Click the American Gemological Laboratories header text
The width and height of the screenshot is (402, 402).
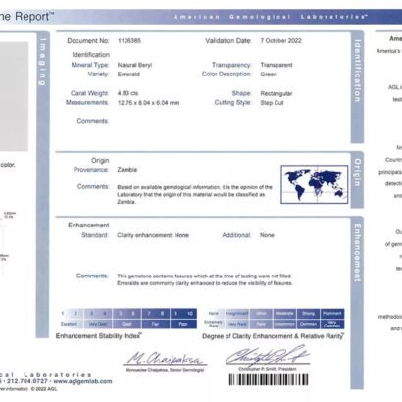271,17
